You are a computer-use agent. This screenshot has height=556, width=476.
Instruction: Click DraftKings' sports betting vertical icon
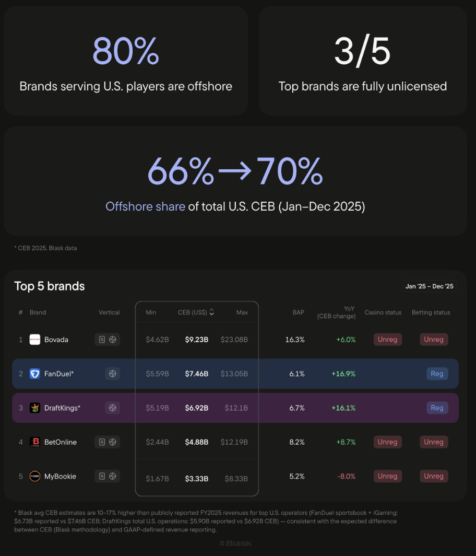112,408
